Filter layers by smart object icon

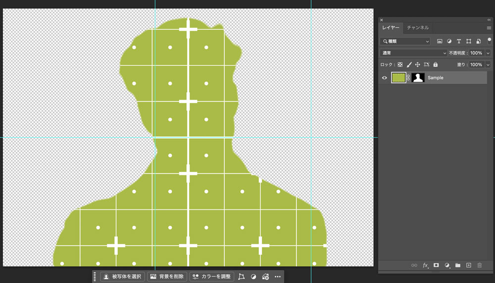coord(479,41)
